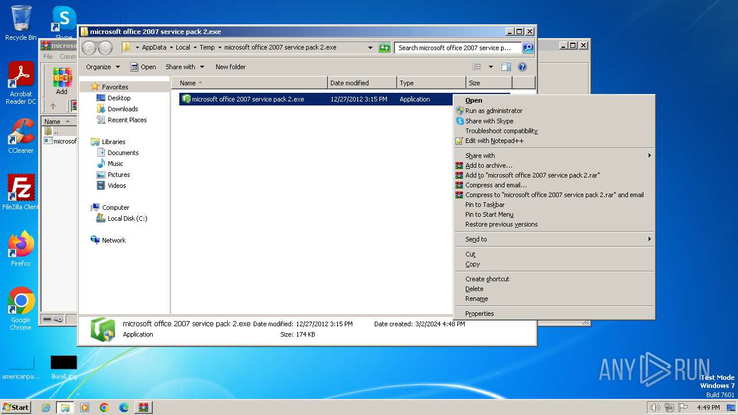Open Network in navigation pane
This screenshot has height=415, width=738.
(x=114, y=240)
